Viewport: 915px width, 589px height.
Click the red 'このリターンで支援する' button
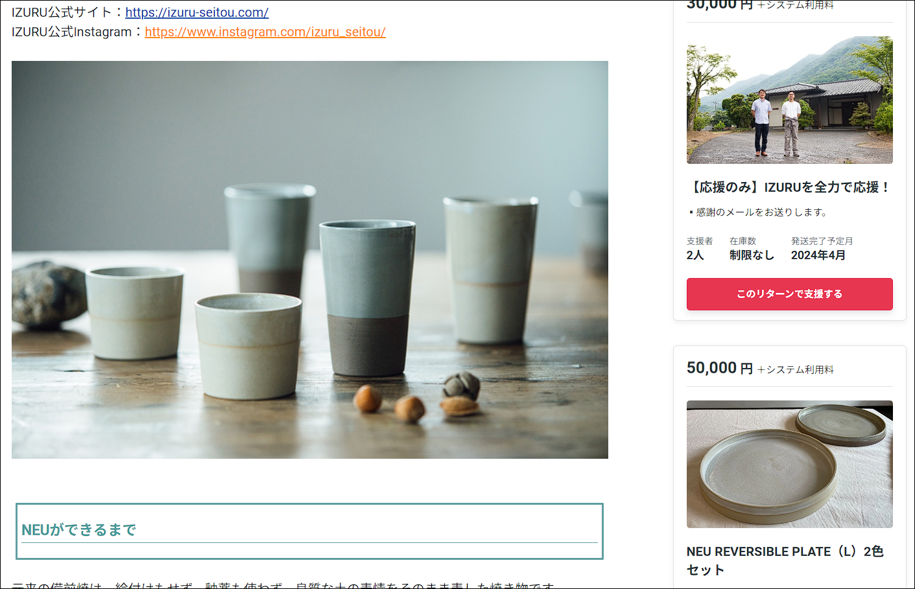[x=790, y=294]
